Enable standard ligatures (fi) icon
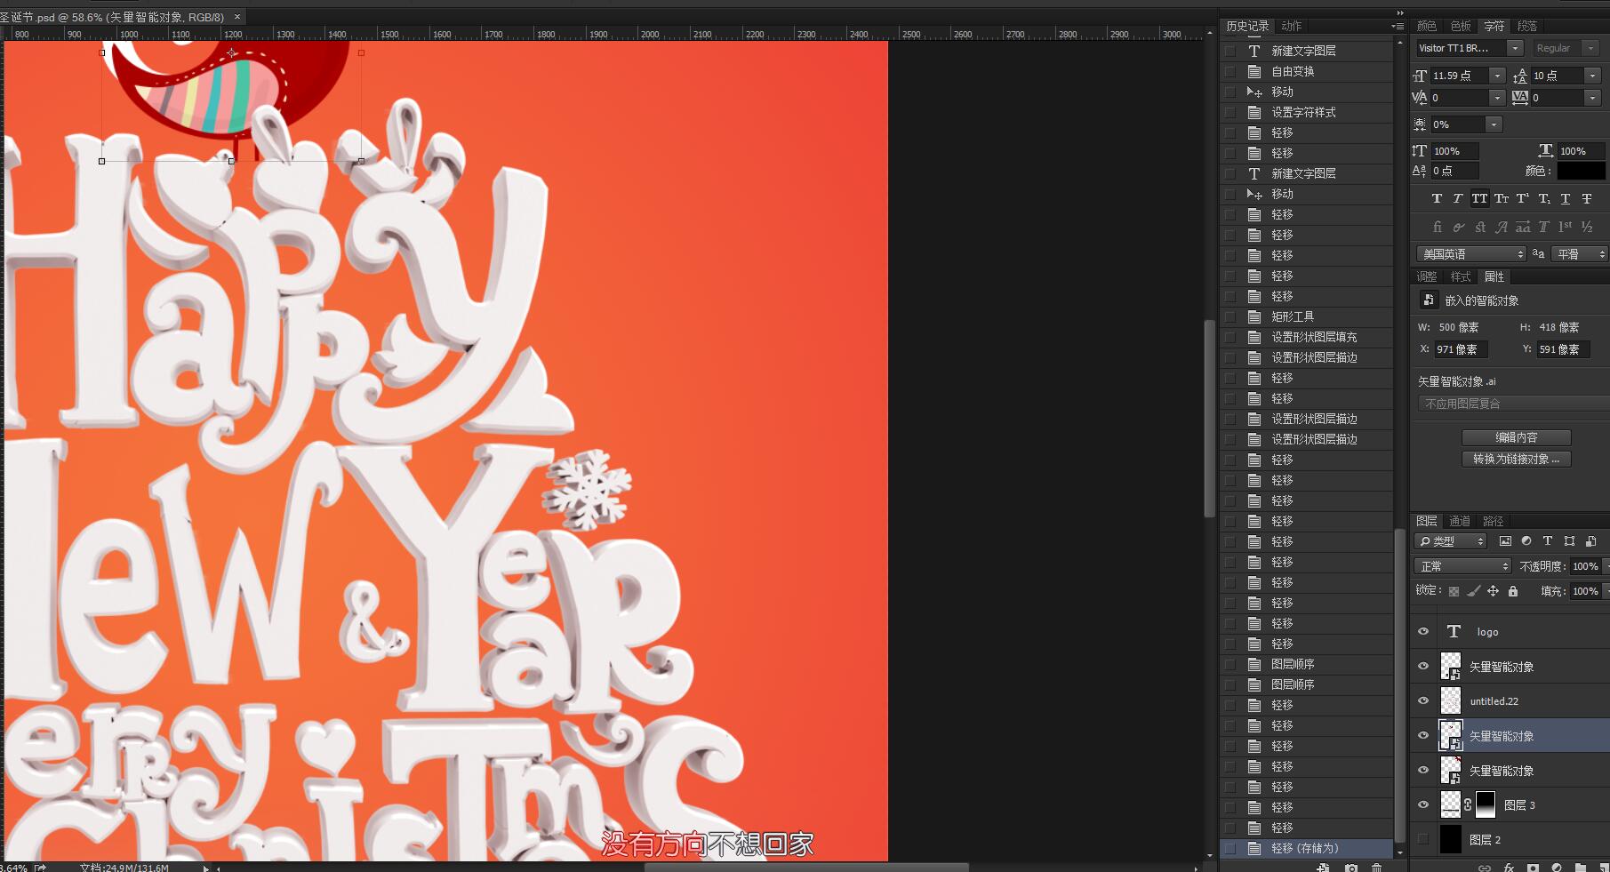Screen dimensions: 1610x872 (1438, 227)
